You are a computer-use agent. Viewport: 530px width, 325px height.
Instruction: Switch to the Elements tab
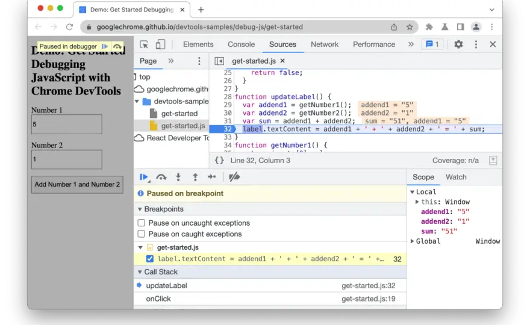(198, 45)
